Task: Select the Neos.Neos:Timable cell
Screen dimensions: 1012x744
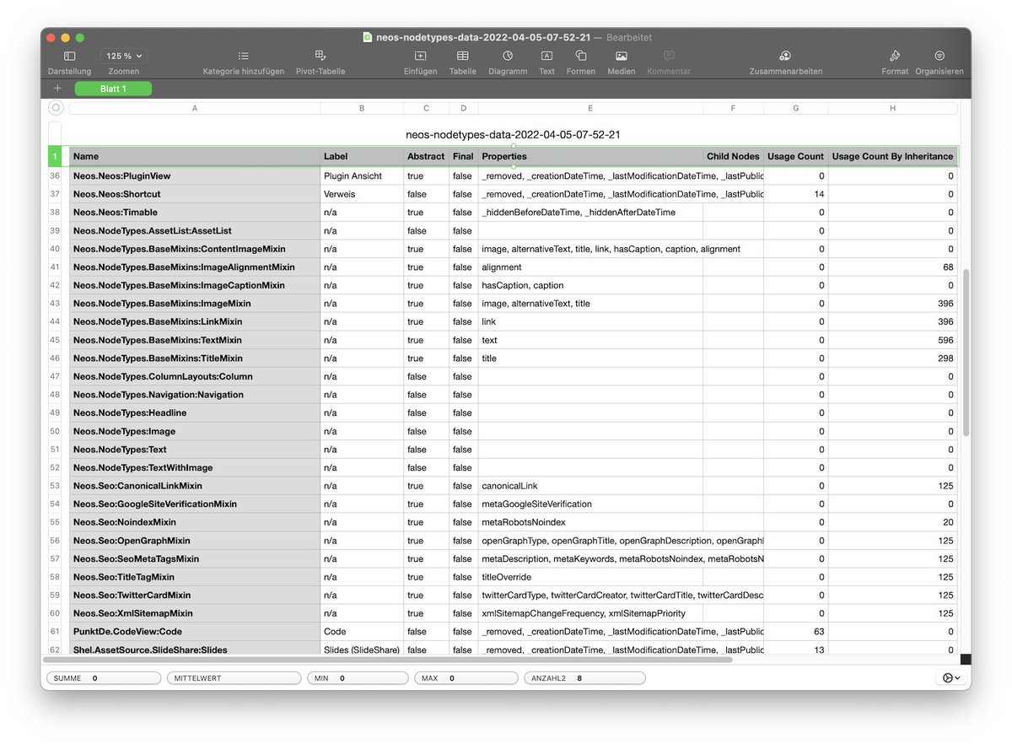Action: point(195,213)
